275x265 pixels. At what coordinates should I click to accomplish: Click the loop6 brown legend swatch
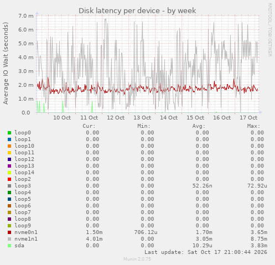coord(9,206)
